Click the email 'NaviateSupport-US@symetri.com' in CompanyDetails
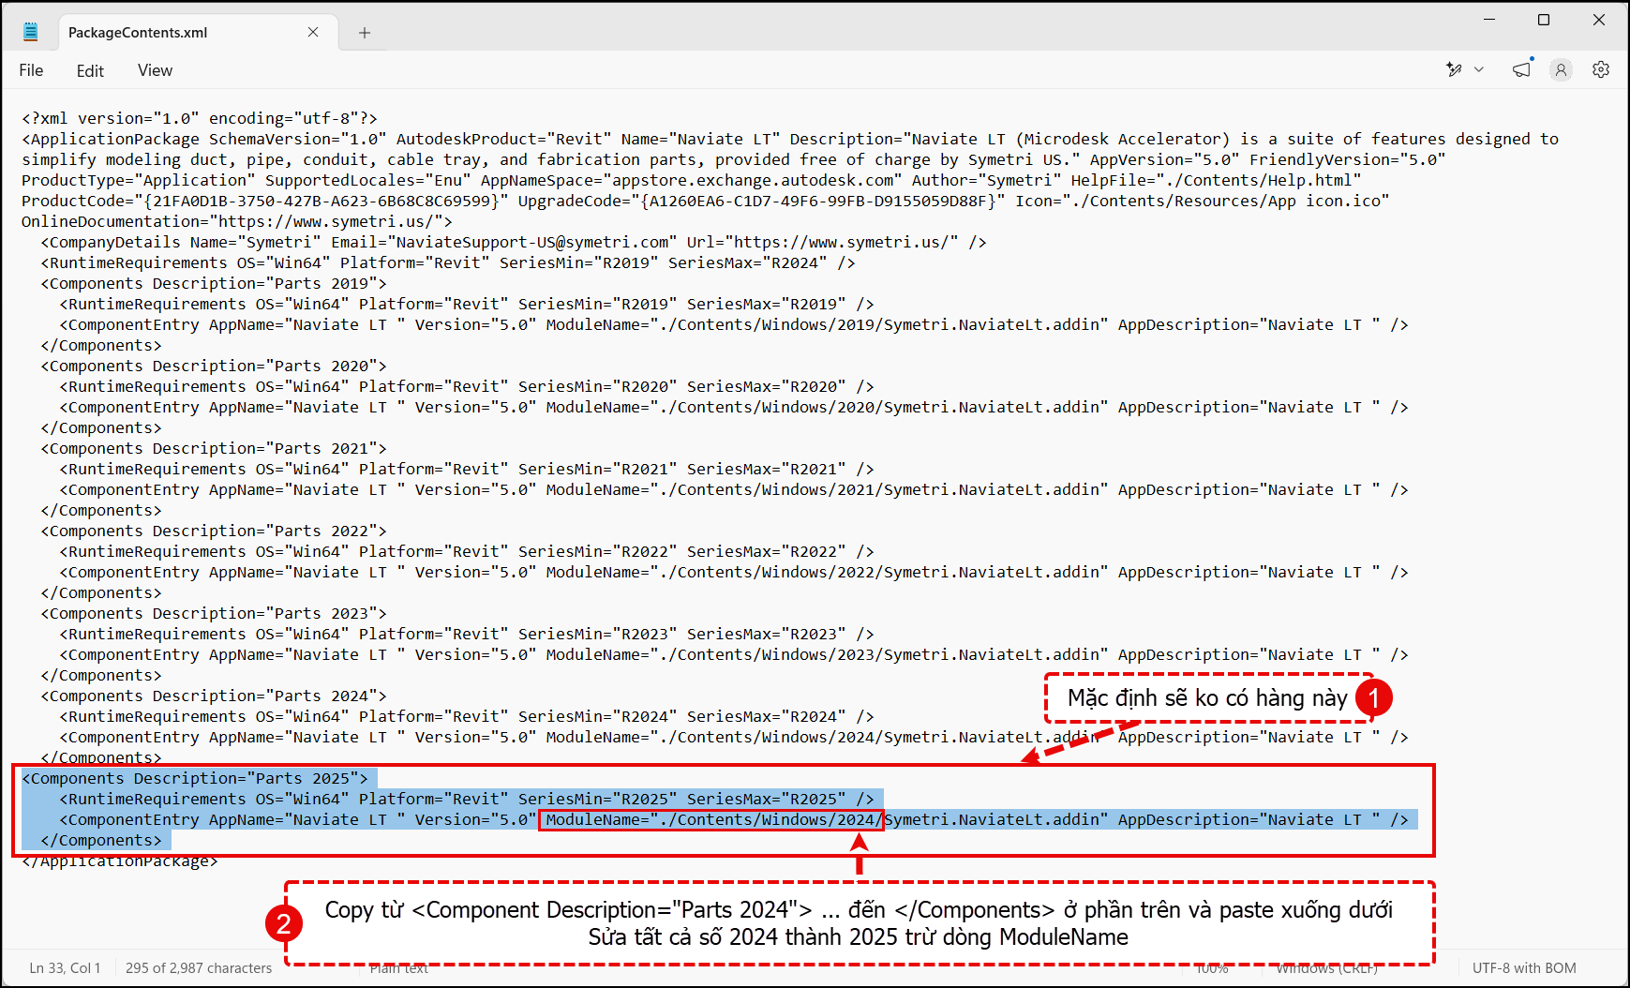This screenshot has height=988, width=1630. 532,242
